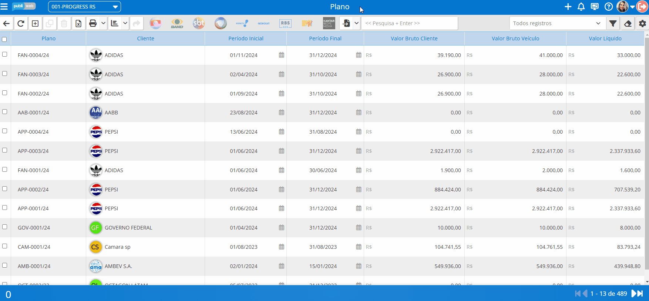The image size is (649, 301).
Task: Open the hamburger main menu
Action: pos(4,7)
